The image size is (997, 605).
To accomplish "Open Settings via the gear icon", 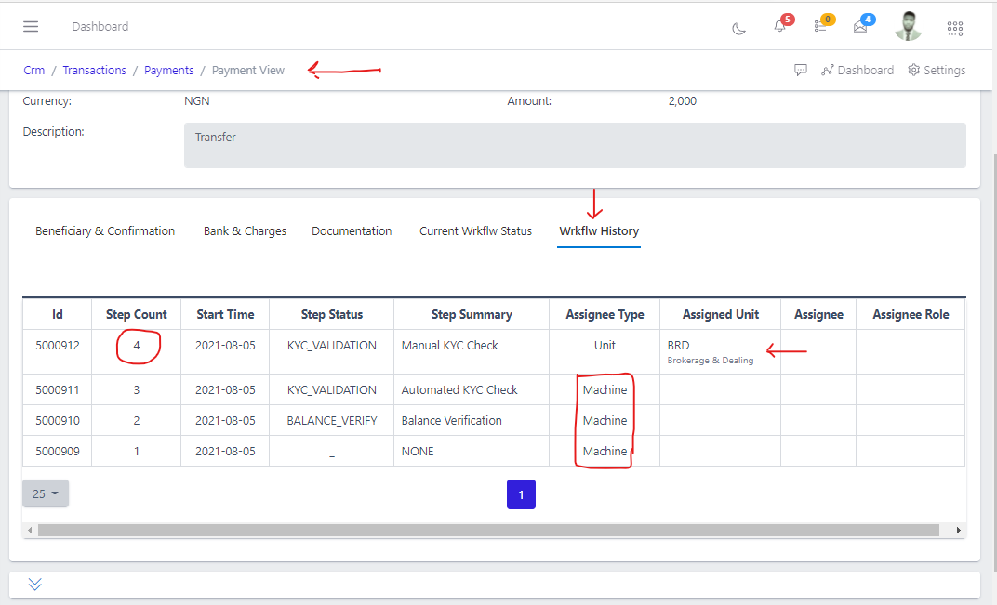I will click(937, 70).
